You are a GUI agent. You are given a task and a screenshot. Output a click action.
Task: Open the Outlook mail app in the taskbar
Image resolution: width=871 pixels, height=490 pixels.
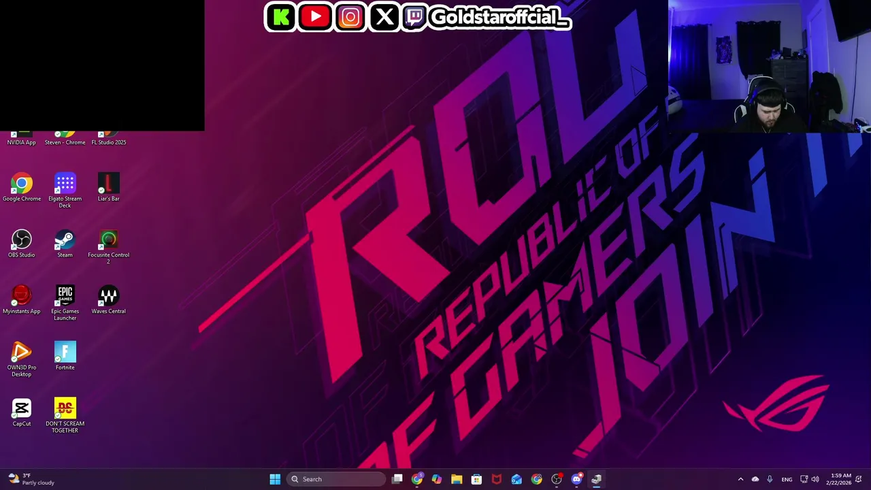pyautogui.click(x=516, y=479)
